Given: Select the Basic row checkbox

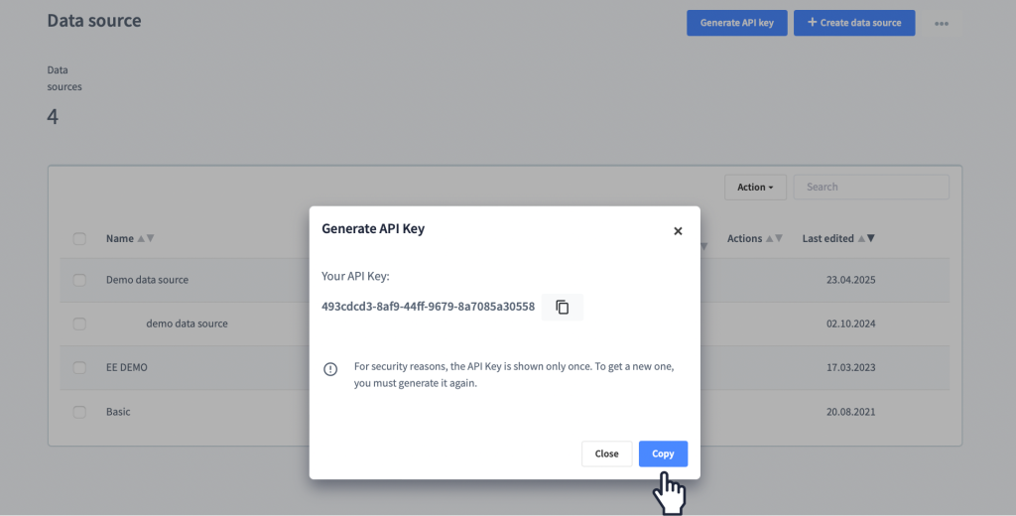Looking at the screenshot, I should pos(79,412).
